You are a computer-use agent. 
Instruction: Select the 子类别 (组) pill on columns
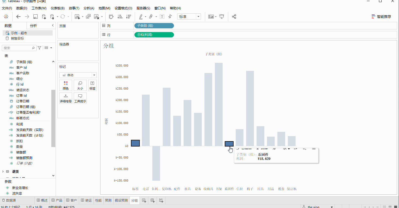pyautogui.click(x=154, y=26)
